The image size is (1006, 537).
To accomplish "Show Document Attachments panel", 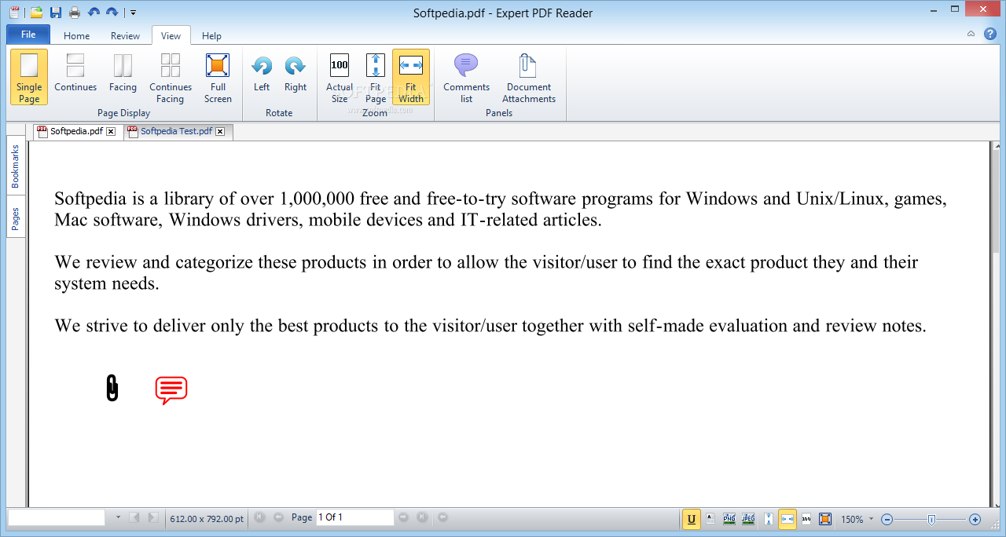I will click(x=529, y=77).
